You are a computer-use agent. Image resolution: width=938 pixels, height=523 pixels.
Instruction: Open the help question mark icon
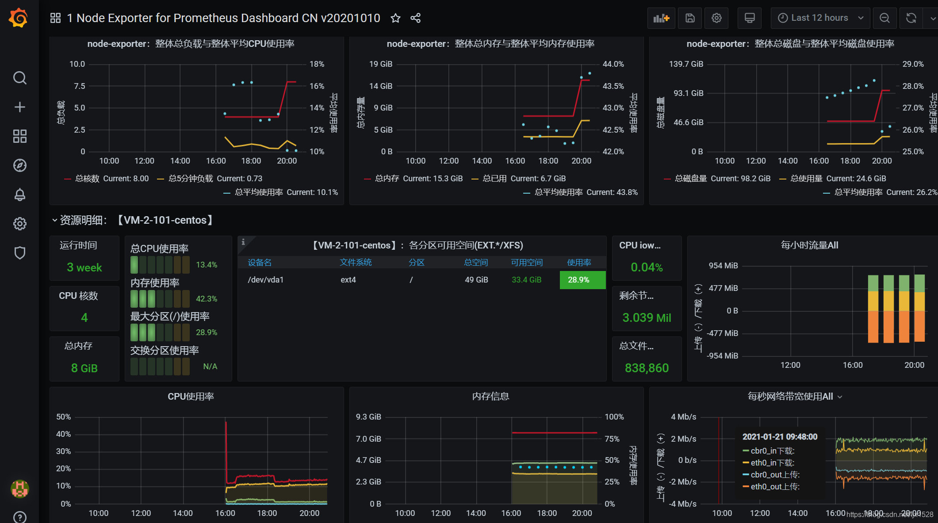(20, 517)
